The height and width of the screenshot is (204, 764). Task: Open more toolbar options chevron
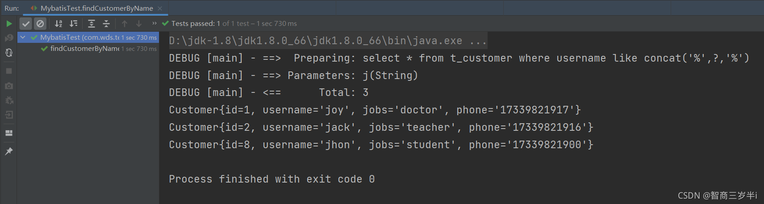pos(154,23)
